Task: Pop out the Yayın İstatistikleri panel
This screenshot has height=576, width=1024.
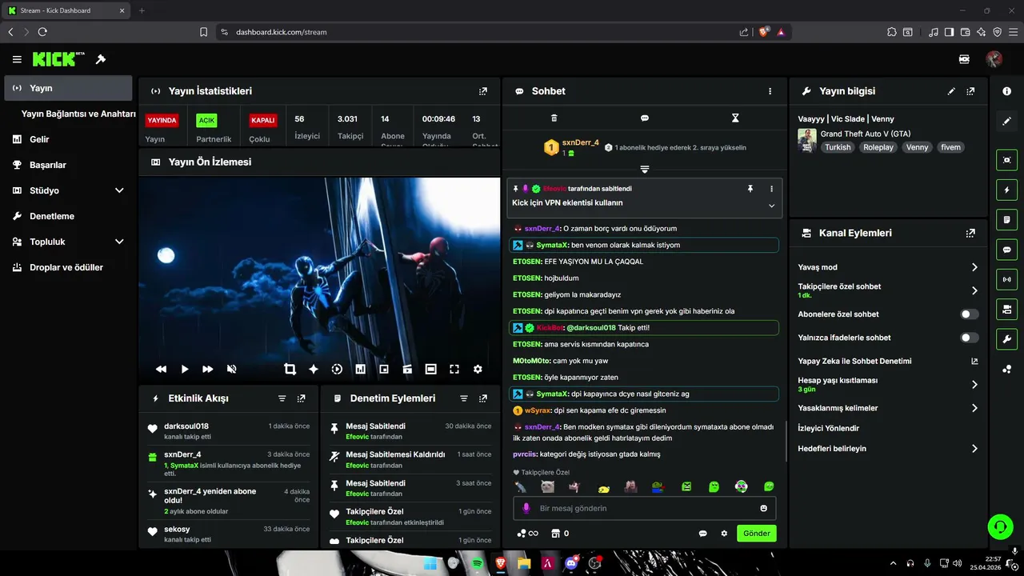Action: click(483, 91)
